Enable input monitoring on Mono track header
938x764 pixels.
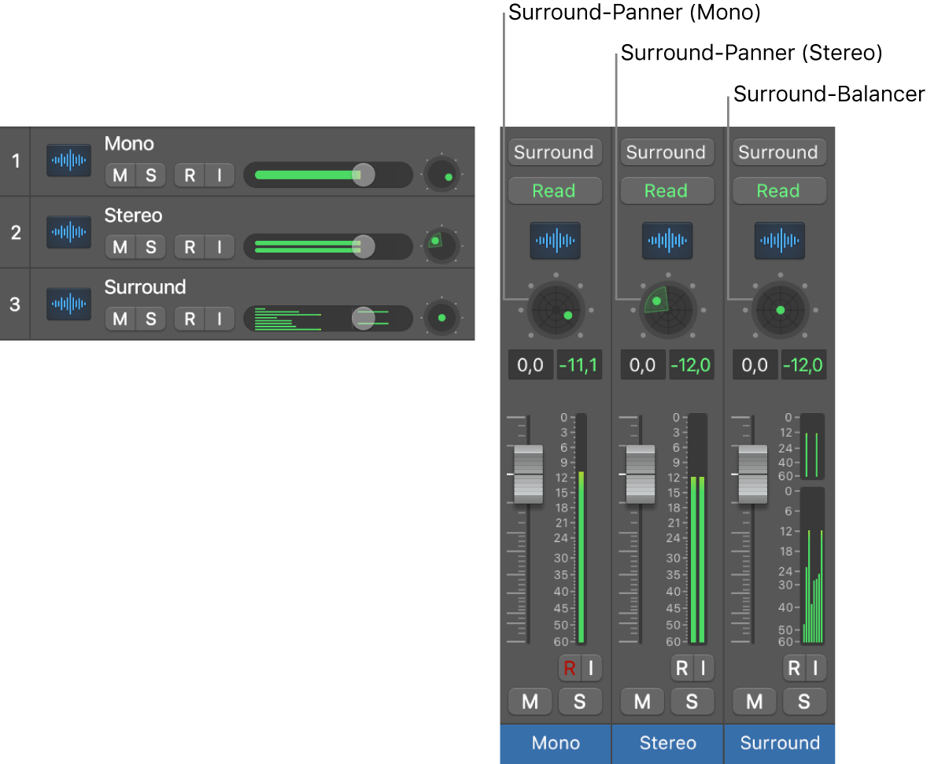point(220,175)
